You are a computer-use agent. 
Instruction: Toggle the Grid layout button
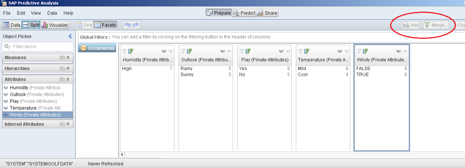84,25
